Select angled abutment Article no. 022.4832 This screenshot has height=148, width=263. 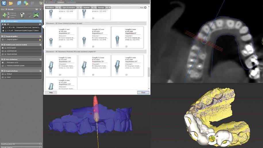click(x=61, y=66)
